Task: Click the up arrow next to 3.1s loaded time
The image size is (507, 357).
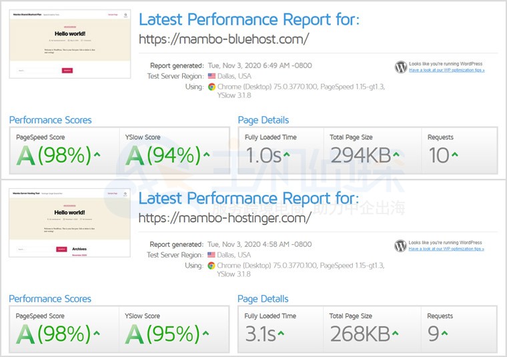Action: [282, 334]
